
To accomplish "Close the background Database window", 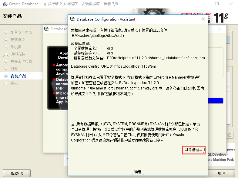I will (220, 29).
